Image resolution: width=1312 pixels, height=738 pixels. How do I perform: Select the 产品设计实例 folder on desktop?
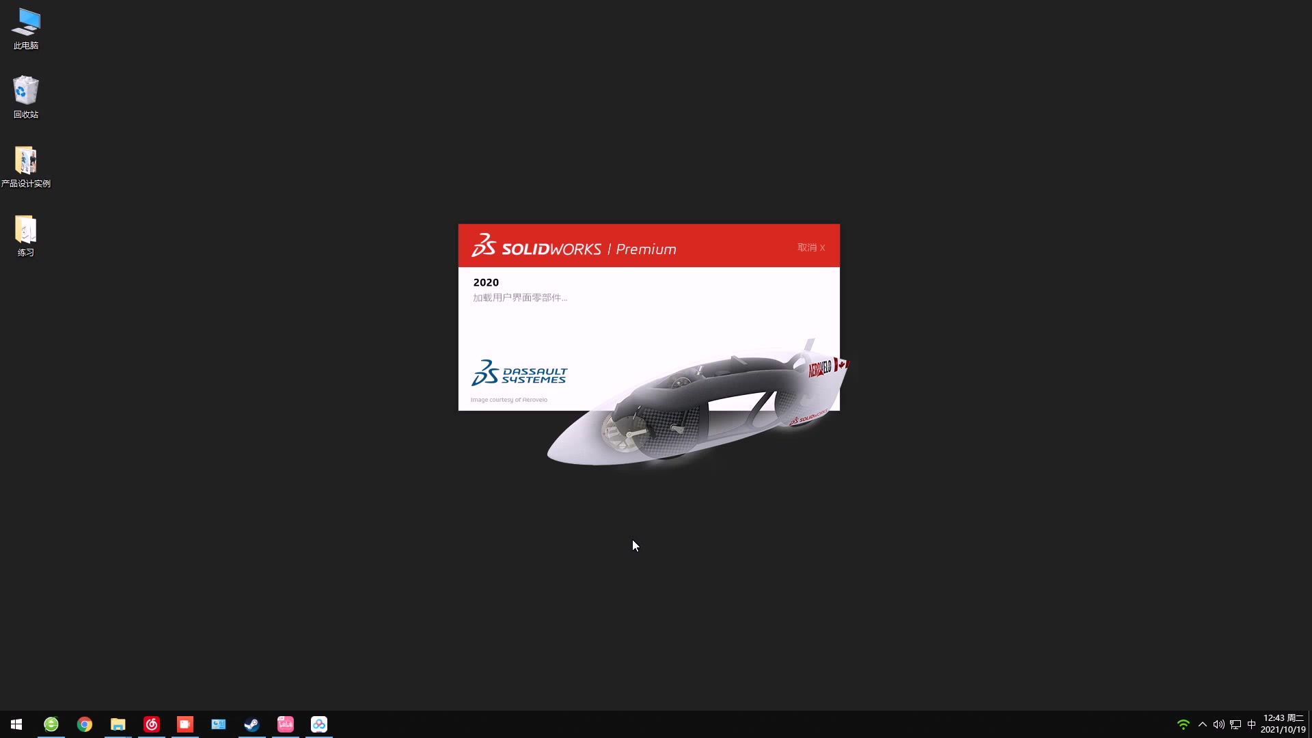26,167
